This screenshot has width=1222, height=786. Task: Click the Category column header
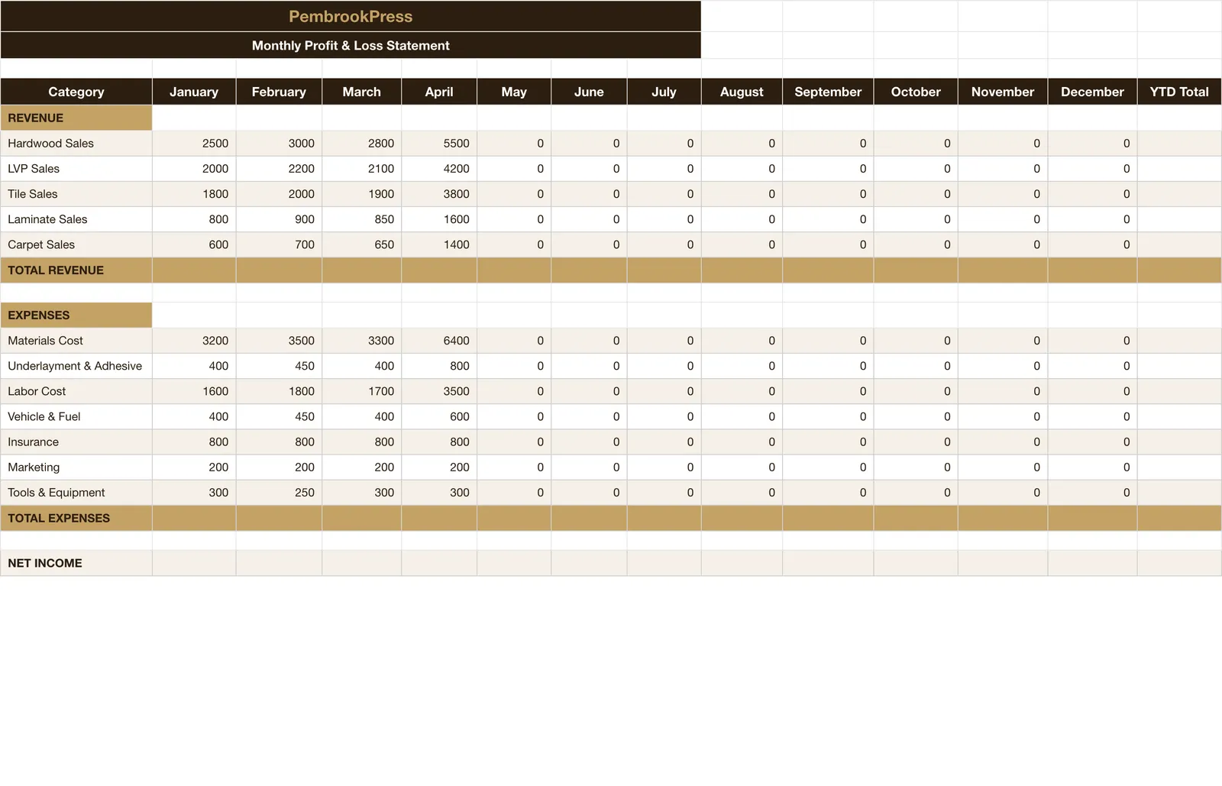[76, 92]
